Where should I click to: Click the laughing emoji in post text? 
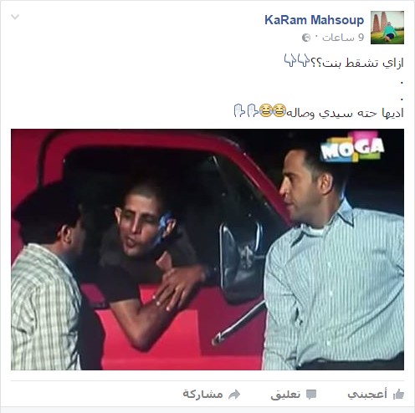(273, 110)
